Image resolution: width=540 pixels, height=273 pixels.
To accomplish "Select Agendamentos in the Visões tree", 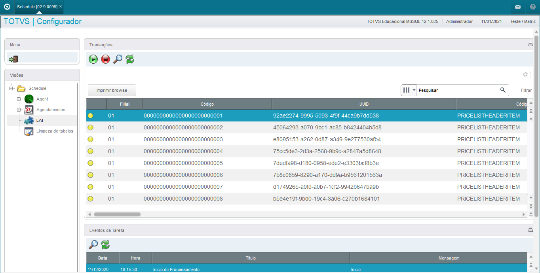I will coord(51,110).
